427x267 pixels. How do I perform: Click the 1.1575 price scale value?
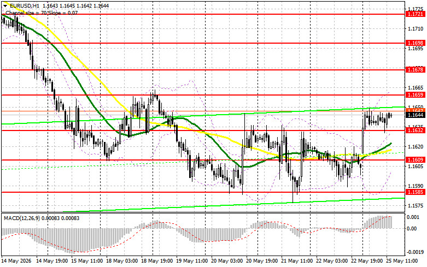tap(416, 206)
